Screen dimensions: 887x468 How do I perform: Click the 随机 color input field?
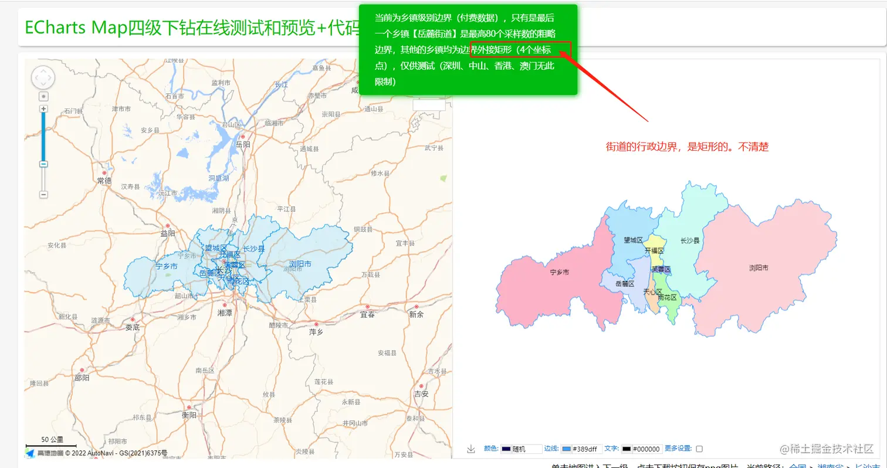pyautogui.click(x=527, y=449)
